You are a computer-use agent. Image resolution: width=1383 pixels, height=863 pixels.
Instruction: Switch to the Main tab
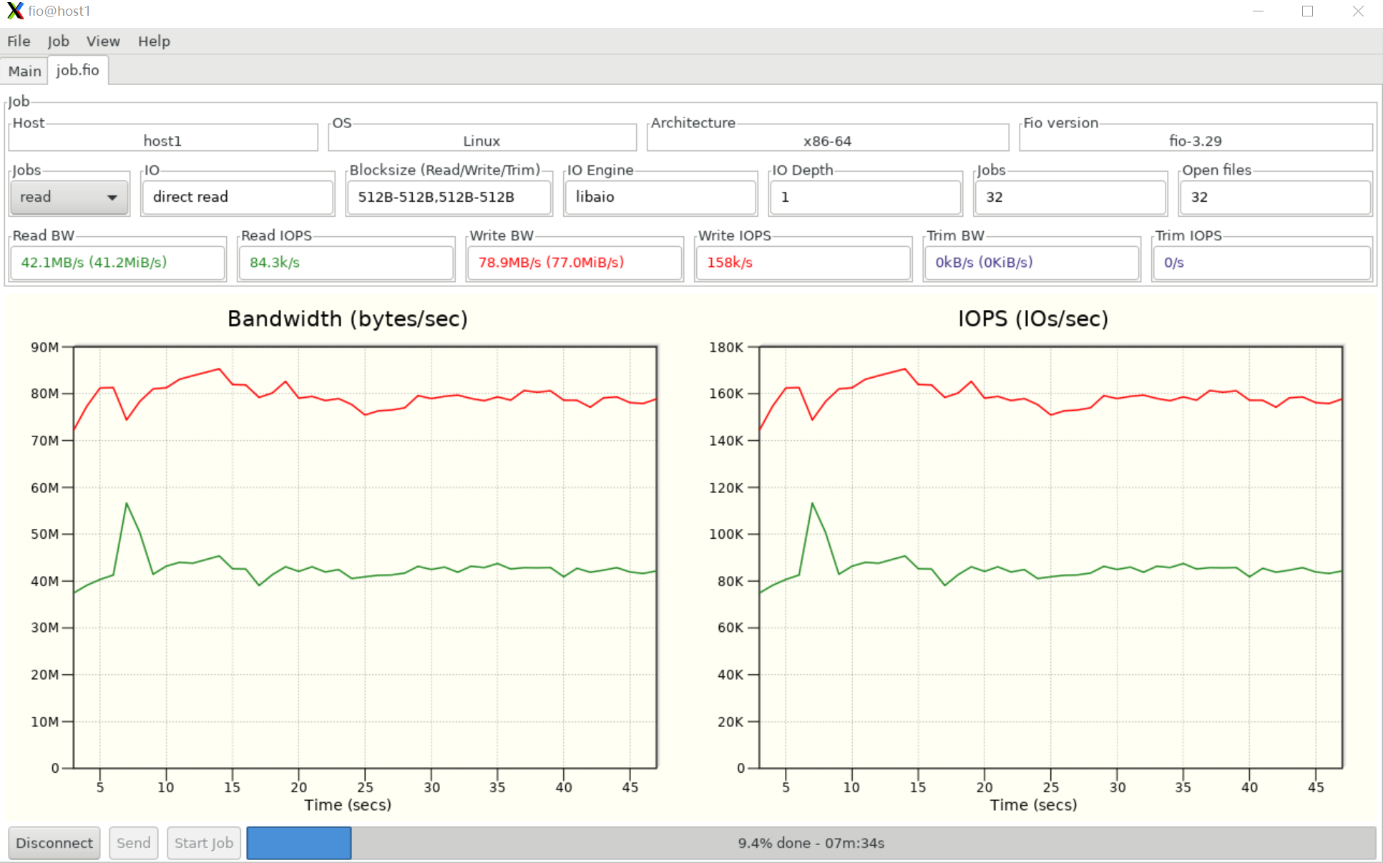[x=24, y=71]
